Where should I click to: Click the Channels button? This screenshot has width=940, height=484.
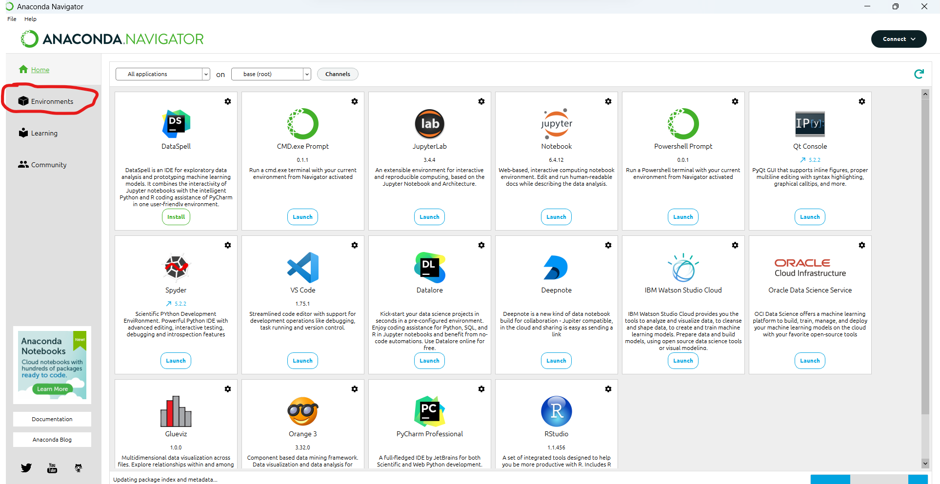[x=338, y=74]
